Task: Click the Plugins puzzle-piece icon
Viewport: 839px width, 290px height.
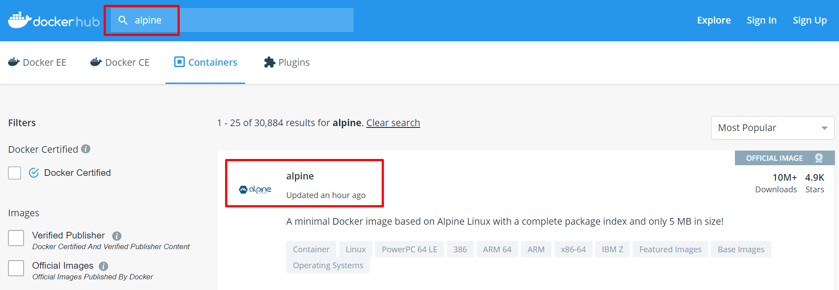Action: (270, 62)
